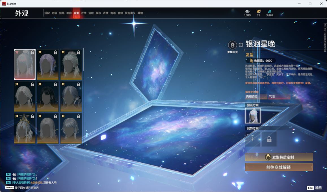Select the golden crown headdress hairstyle thumbnail
Viewport: 327px width, 192px height.
(25, 128)
